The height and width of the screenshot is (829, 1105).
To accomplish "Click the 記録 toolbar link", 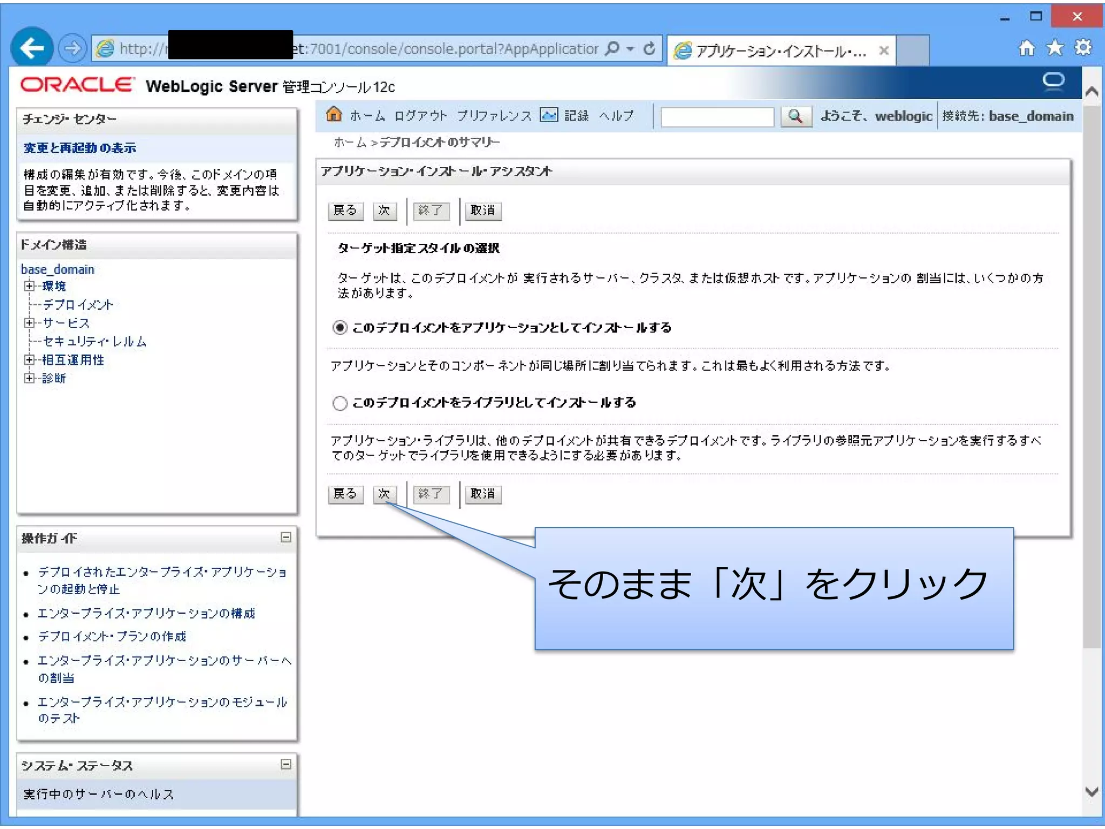I will pyautogui.click(x=576, y=116).
